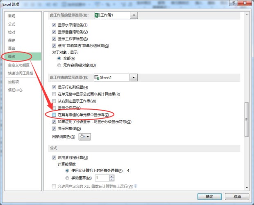Click the Sheet1 worksheet icon

click(97, 78)
